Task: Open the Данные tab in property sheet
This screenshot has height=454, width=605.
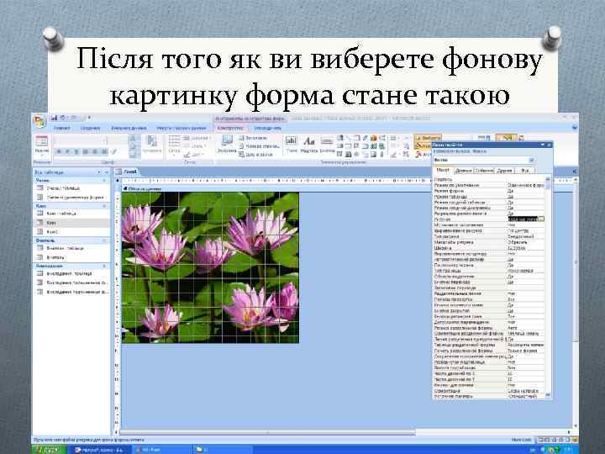Action: coord(463,170)
